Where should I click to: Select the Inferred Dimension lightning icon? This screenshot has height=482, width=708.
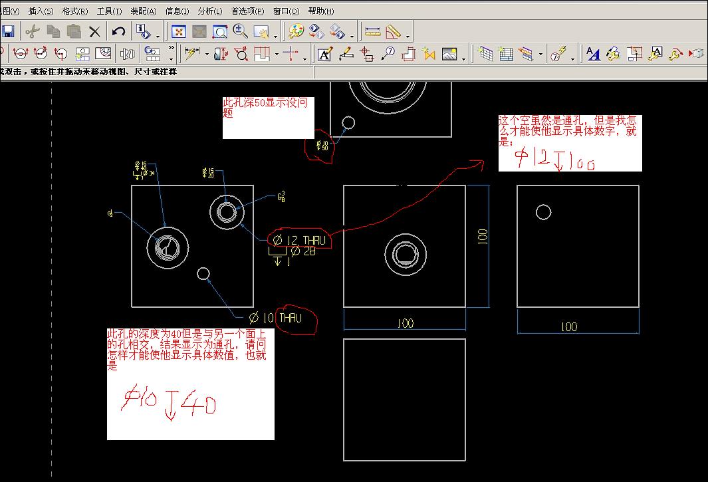pos(192,54)
